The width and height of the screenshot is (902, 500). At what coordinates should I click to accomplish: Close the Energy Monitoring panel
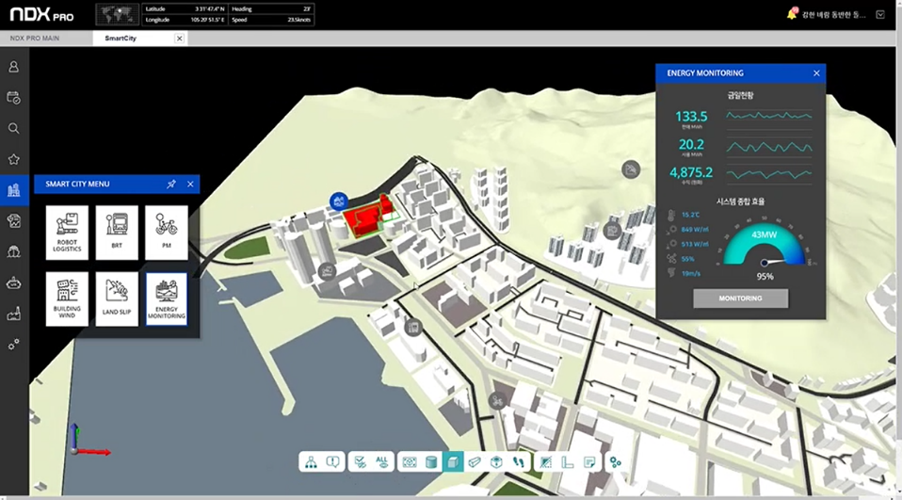[816, 73]
